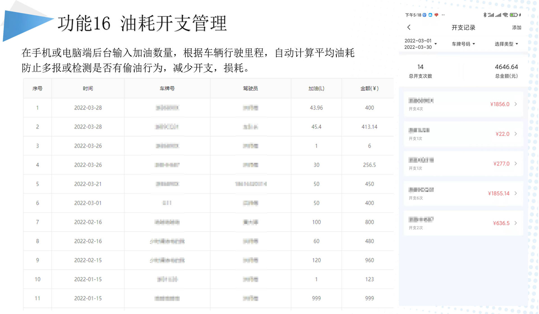Expand the 车牌号码 filter dropdown
This screenshot has height=314, width=539.
[x=463, y=44]
